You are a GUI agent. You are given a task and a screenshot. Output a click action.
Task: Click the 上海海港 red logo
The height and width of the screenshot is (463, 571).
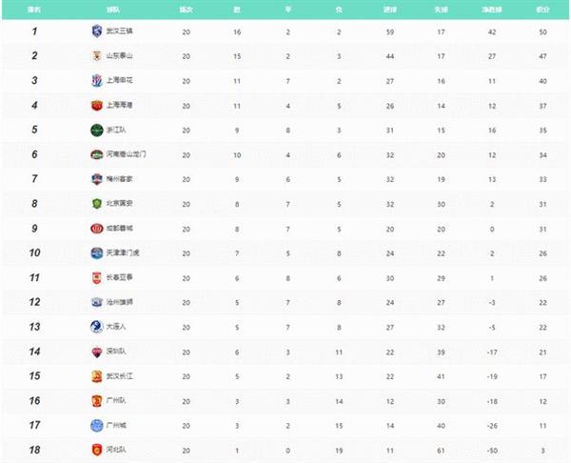tap(96, 106)
